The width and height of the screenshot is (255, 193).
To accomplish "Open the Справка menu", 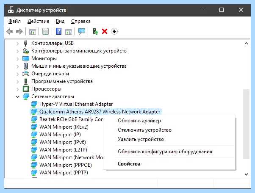I will point(81,21).
